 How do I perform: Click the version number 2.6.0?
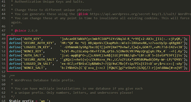point(33,31)
